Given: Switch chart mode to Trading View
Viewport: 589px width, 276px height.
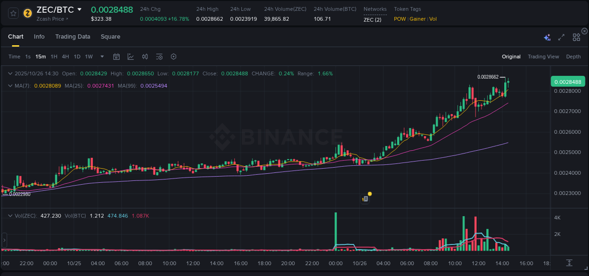Looking at the screenshot, I should tap(543, 56).
